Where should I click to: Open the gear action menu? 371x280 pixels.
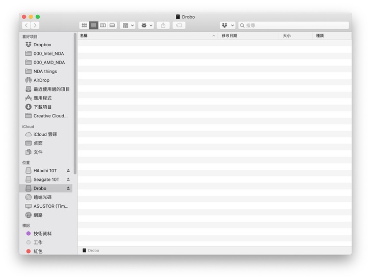pos(146,25)
